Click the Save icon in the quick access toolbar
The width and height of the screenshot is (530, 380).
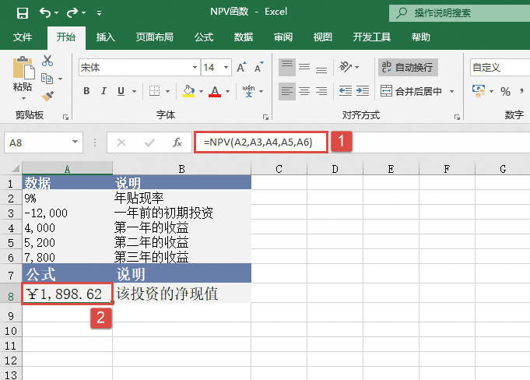(x=22, y=13)
